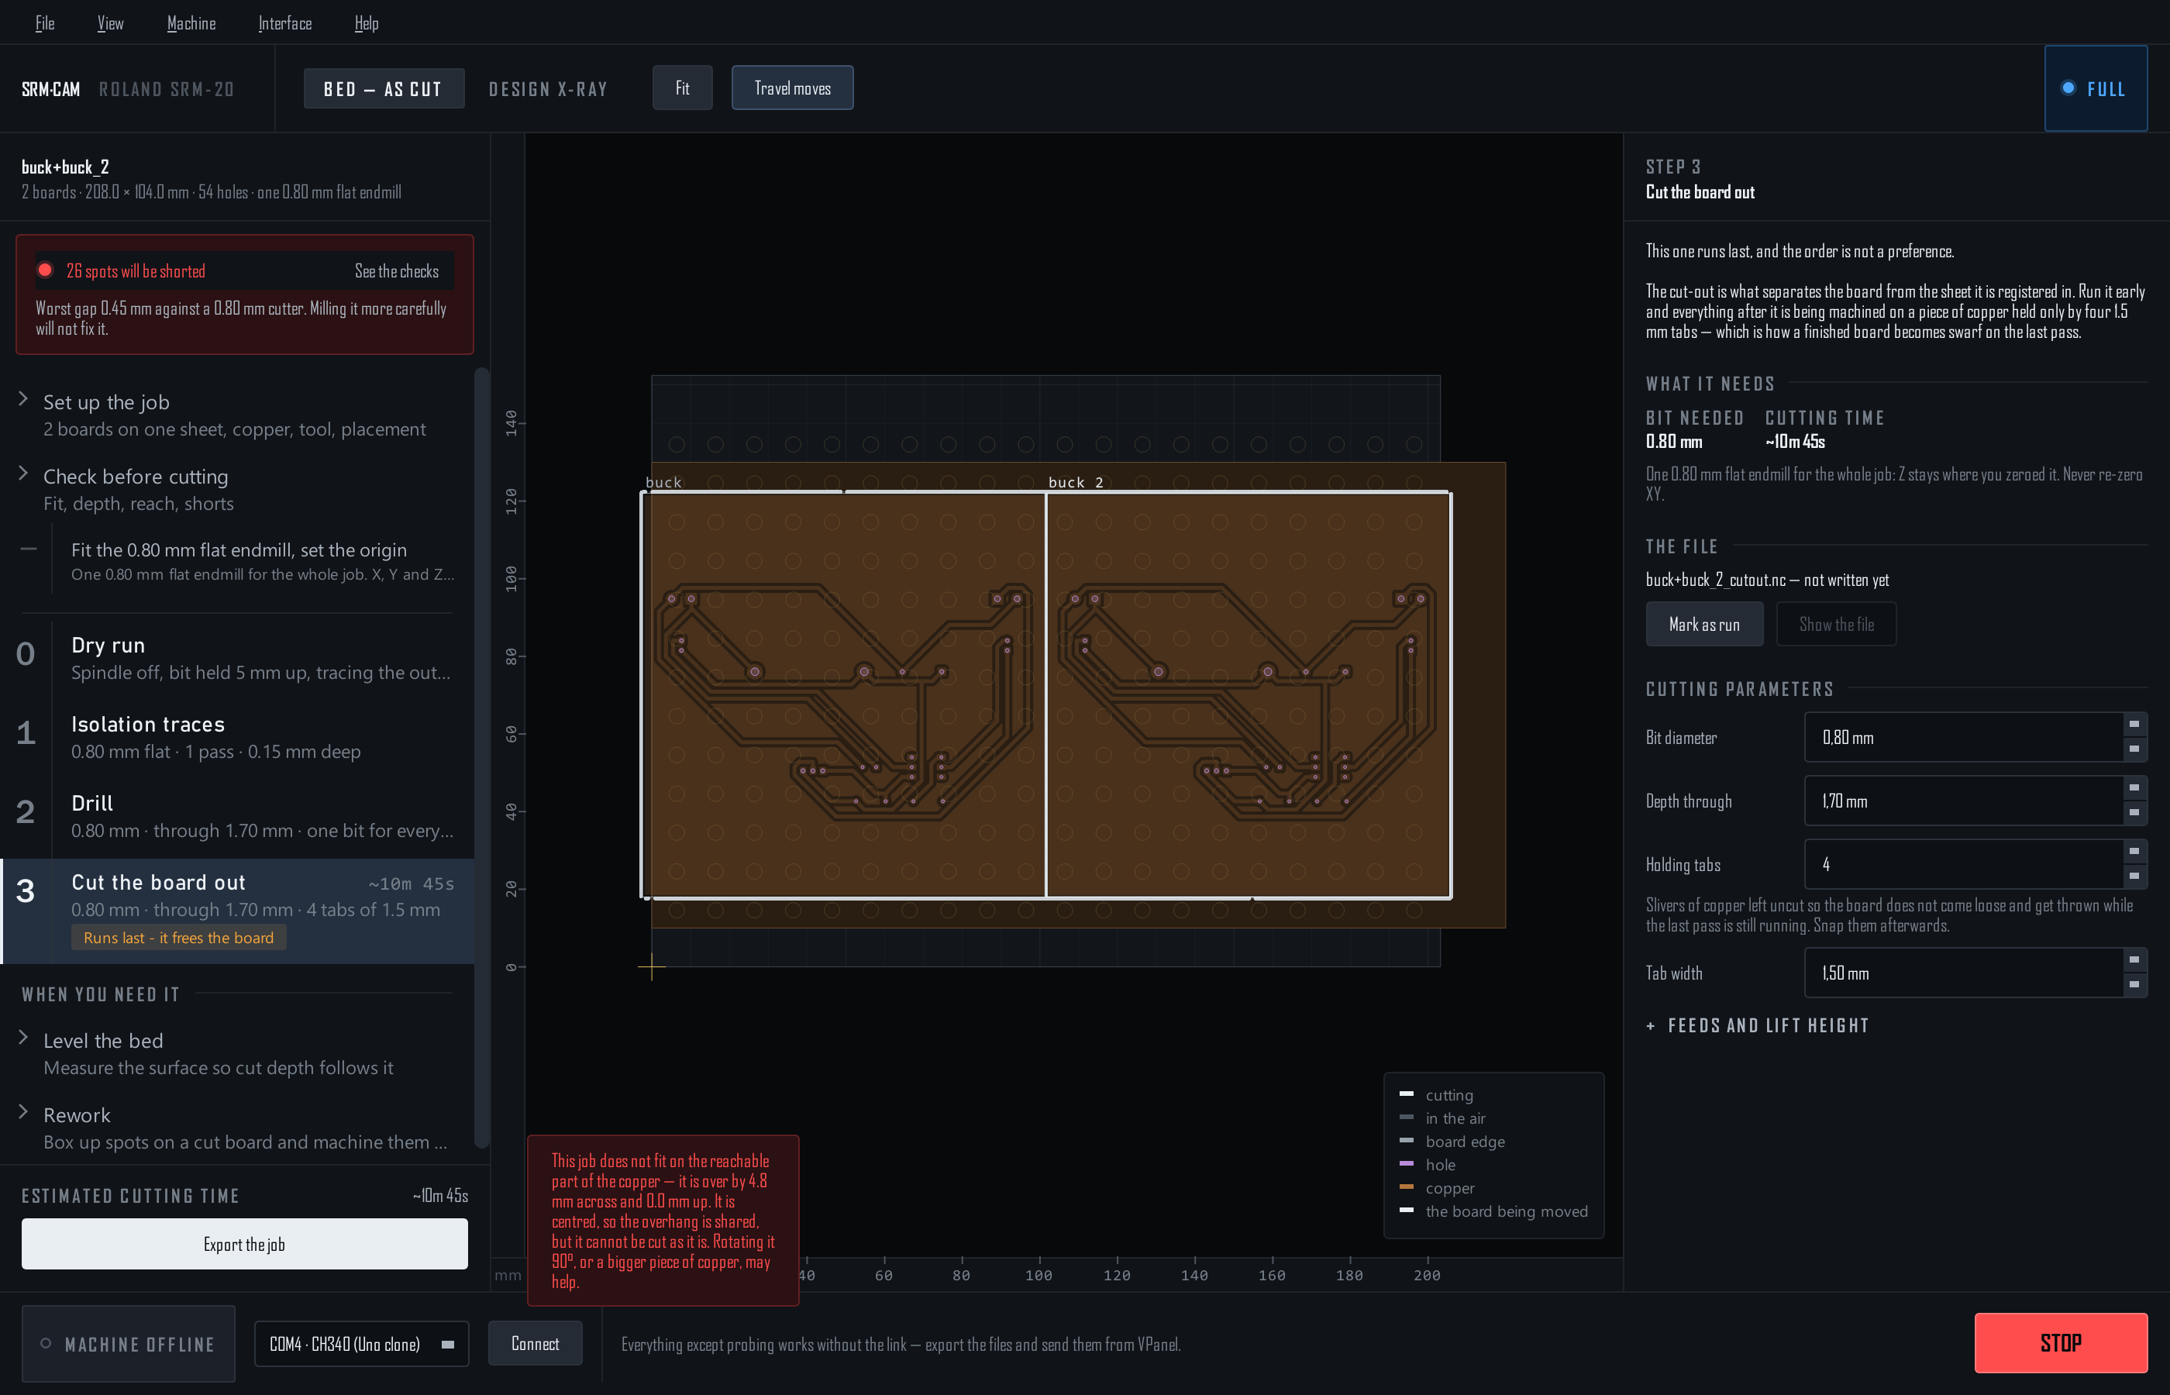Collapse the Fit the 0.80 mm endmill step
This screenshot has width=2170, height=1395.
[x=29, y=549]
